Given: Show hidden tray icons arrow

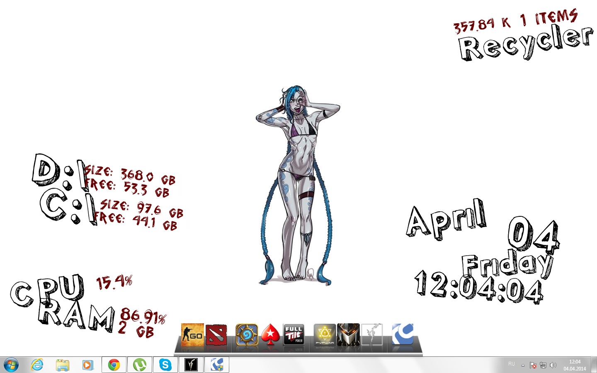Looking at the screenshot, I should point(523,365).
